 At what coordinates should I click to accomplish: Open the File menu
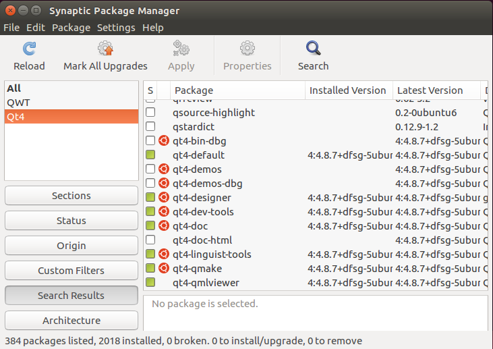(11, 28)
